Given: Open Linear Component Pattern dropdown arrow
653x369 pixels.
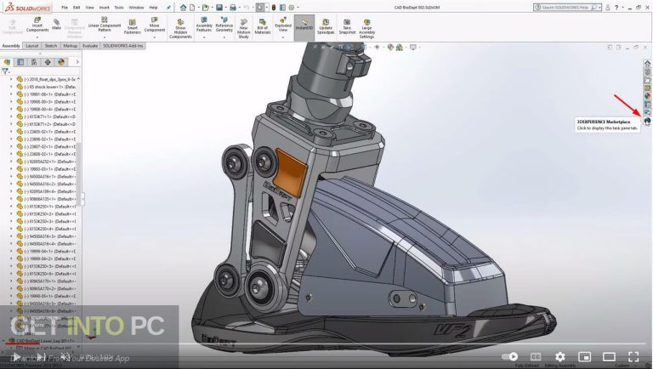Looking at the screenshot, I should [x=105, y=37].
